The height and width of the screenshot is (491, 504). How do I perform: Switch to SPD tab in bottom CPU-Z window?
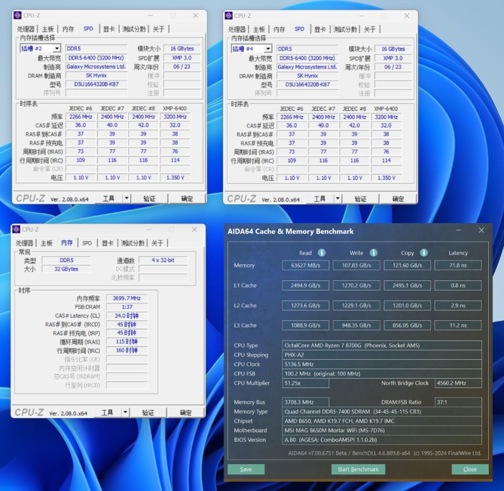[x=87, y=243]
